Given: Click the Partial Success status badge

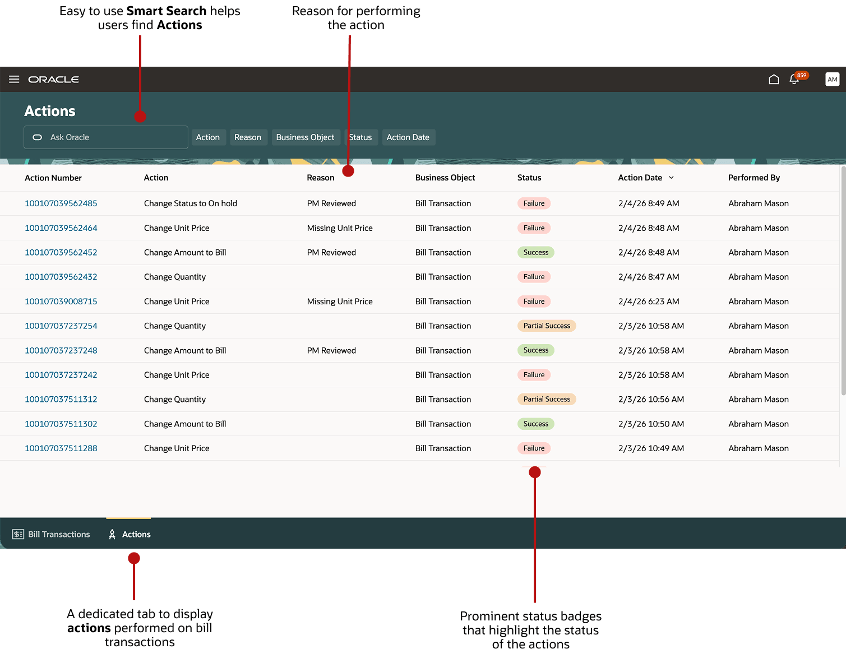Looking at the screenshot, I should pyautogui.click(x=547, y=325).
